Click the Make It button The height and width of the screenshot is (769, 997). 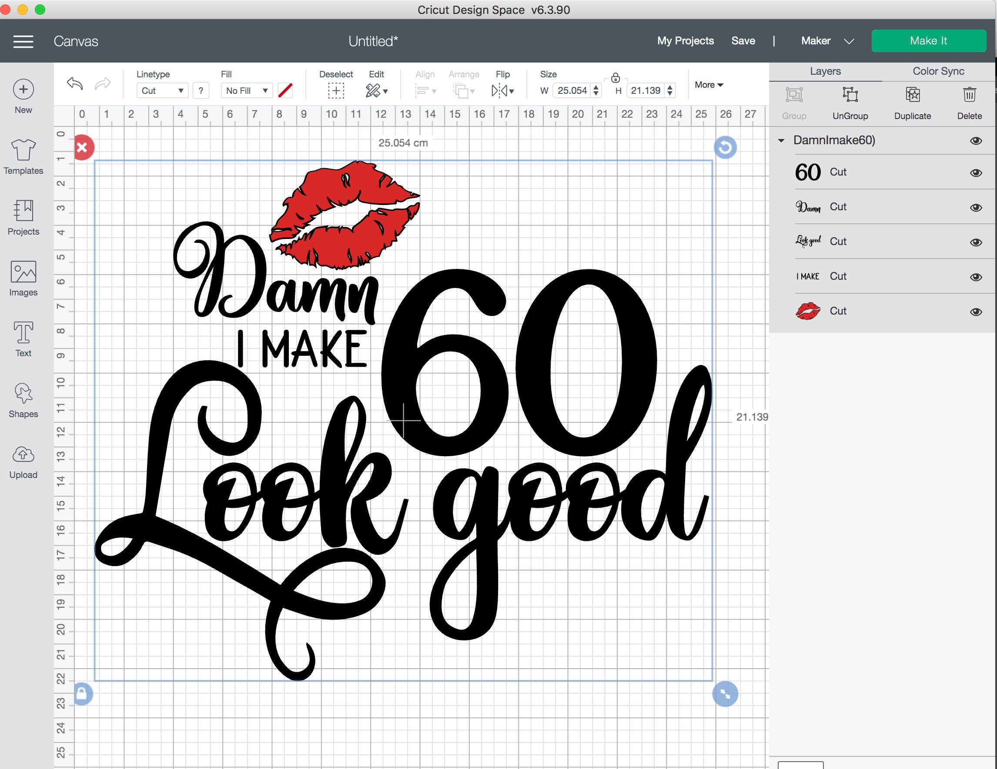point(929,40)
